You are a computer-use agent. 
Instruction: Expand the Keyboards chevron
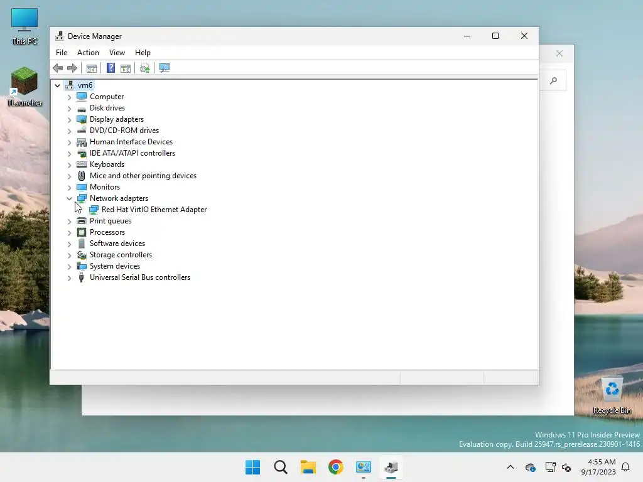(x=69, y=165)
